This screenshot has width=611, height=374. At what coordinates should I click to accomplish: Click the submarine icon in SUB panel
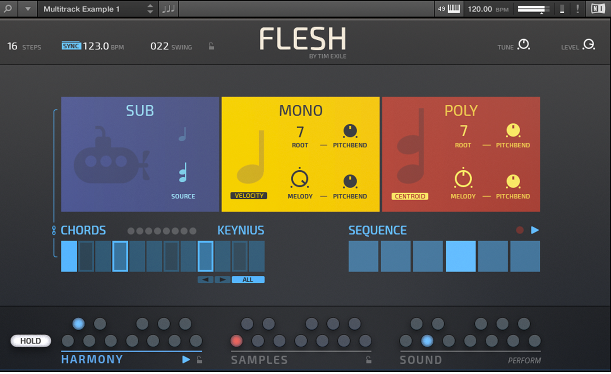pos(112,155)
